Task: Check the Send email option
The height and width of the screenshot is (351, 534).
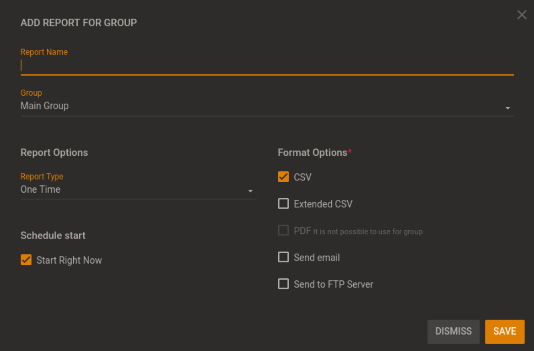Action: 283,257
